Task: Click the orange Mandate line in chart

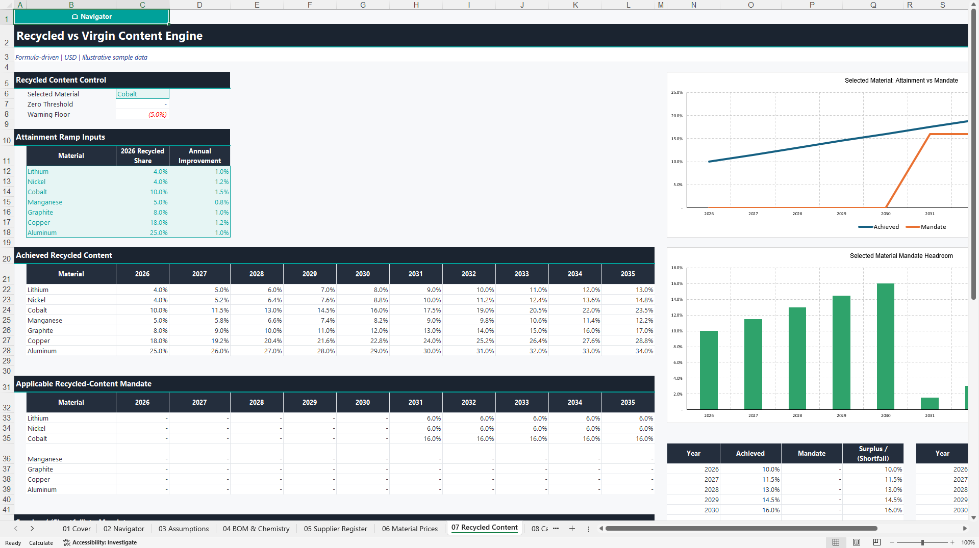Action: [908, 171]
